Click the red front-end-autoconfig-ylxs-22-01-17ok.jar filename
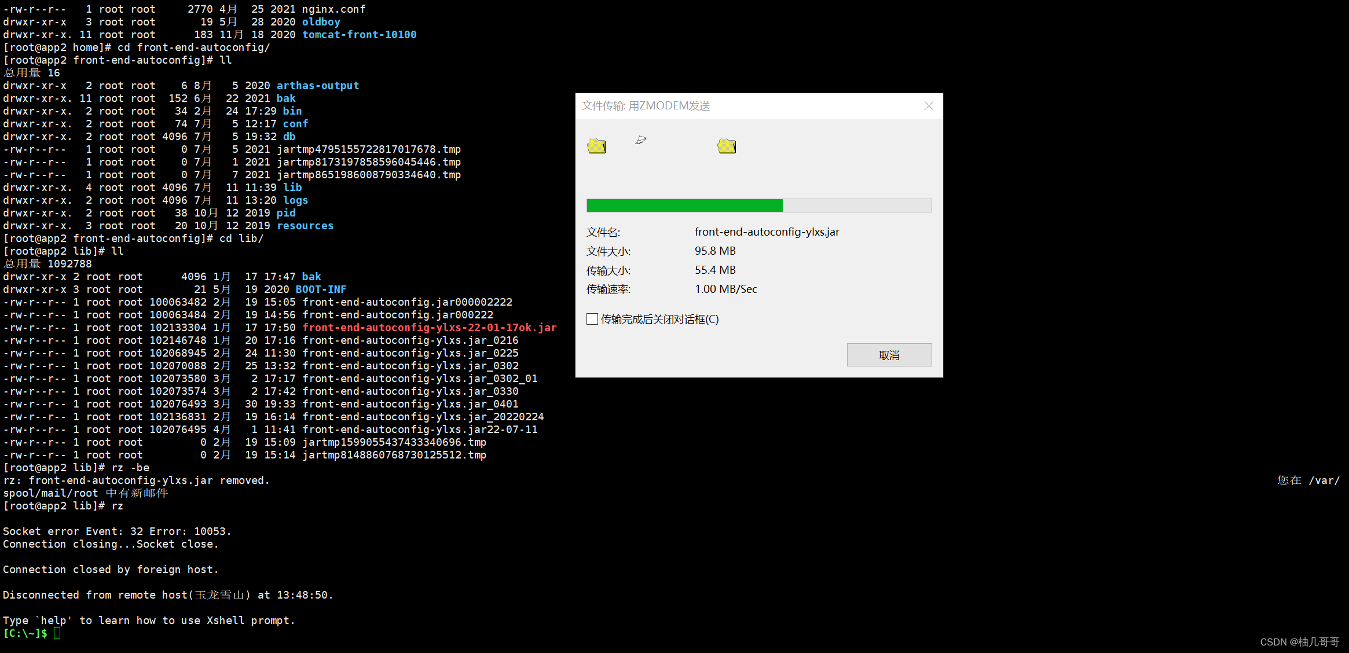This screenshot has height=653, width=1349. point(430,328)
